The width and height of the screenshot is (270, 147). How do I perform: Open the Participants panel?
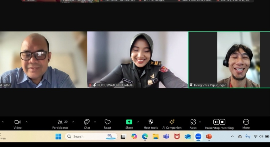click(x=60, y=124)
